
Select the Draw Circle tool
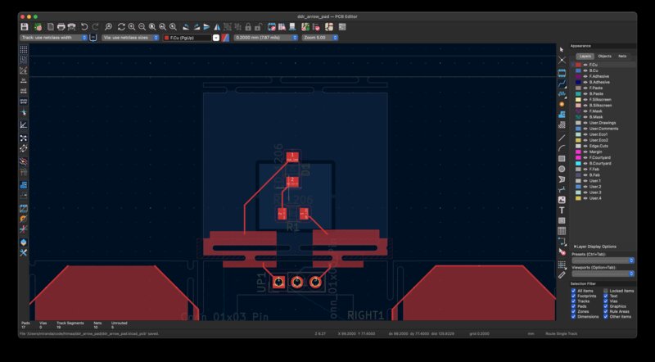(x=562, y=169)
